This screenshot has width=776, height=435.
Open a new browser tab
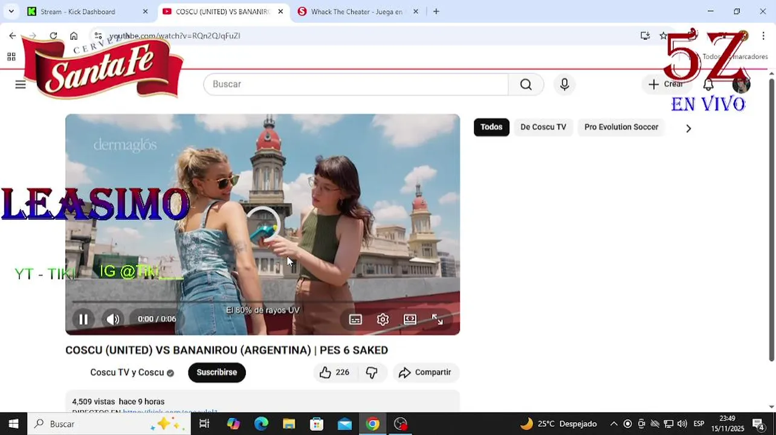pyautogui.click(x=436, y=11)
